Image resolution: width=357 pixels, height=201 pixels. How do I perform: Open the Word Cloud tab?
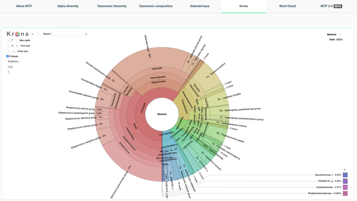point(288,6)
